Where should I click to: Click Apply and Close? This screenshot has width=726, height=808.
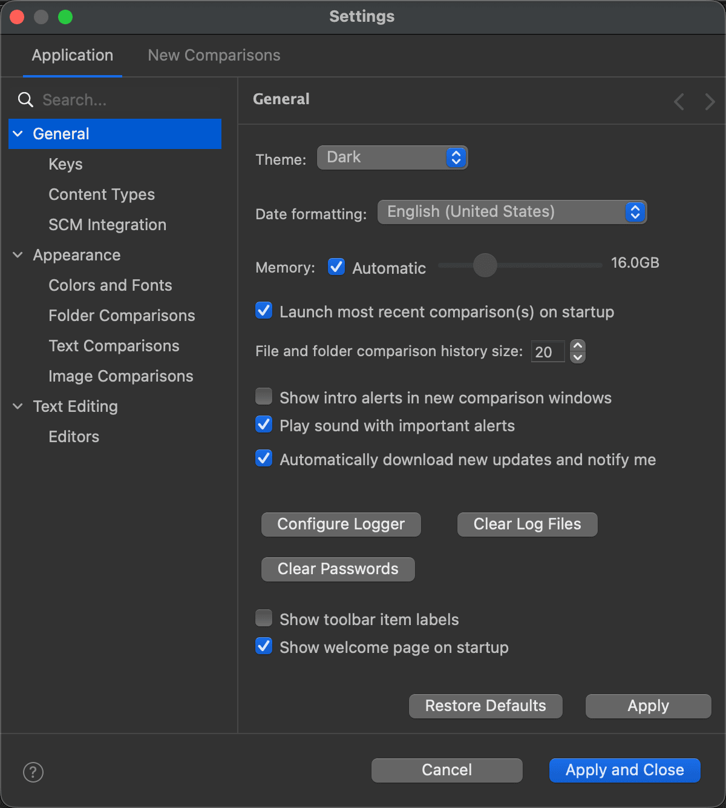tap(625, 770)
